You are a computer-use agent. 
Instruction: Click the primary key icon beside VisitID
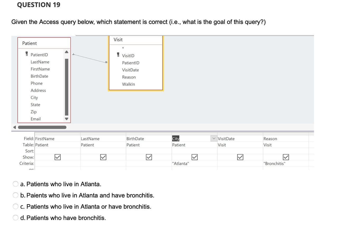click(x=118, y=55)
